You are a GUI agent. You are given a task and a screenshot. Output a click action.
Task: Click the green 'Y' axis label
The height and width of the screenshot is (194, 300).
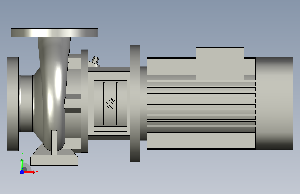[x=22, y=155]
